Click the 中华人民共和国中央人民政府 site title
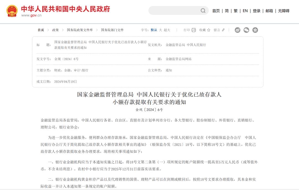Screen dimensions: 299x190 click(66, 9)
